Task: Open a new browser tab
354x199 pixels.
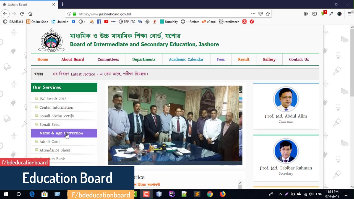Action: pos(63,4)
